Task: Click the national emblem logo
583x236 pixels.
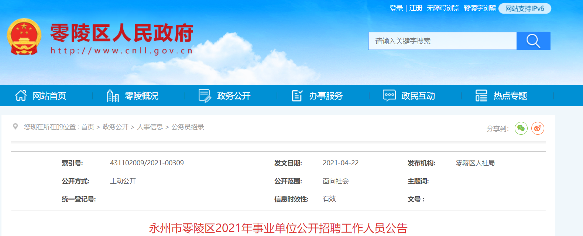Action: [24, 37]
